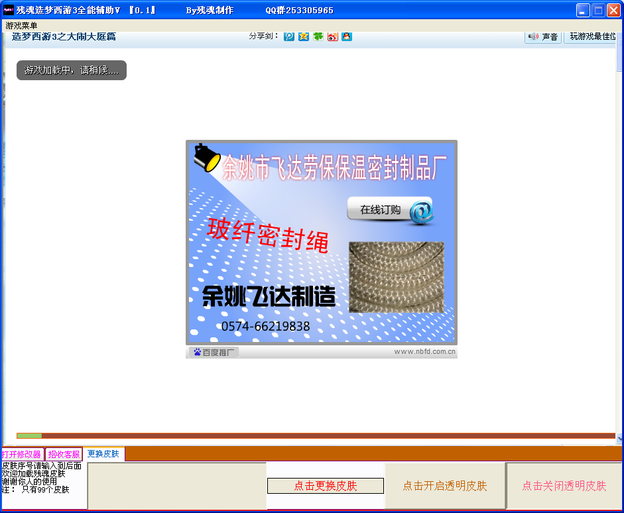This screenshot has width=624, height=513.
Task: Switch to 打开修改器 tab
Action: tap(21, 454)
